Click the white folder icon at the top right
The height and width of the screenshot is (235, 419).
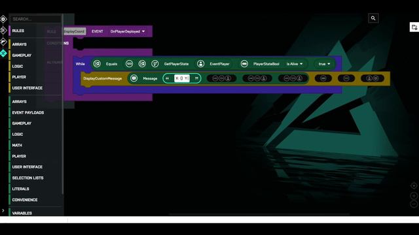[414, 27]
